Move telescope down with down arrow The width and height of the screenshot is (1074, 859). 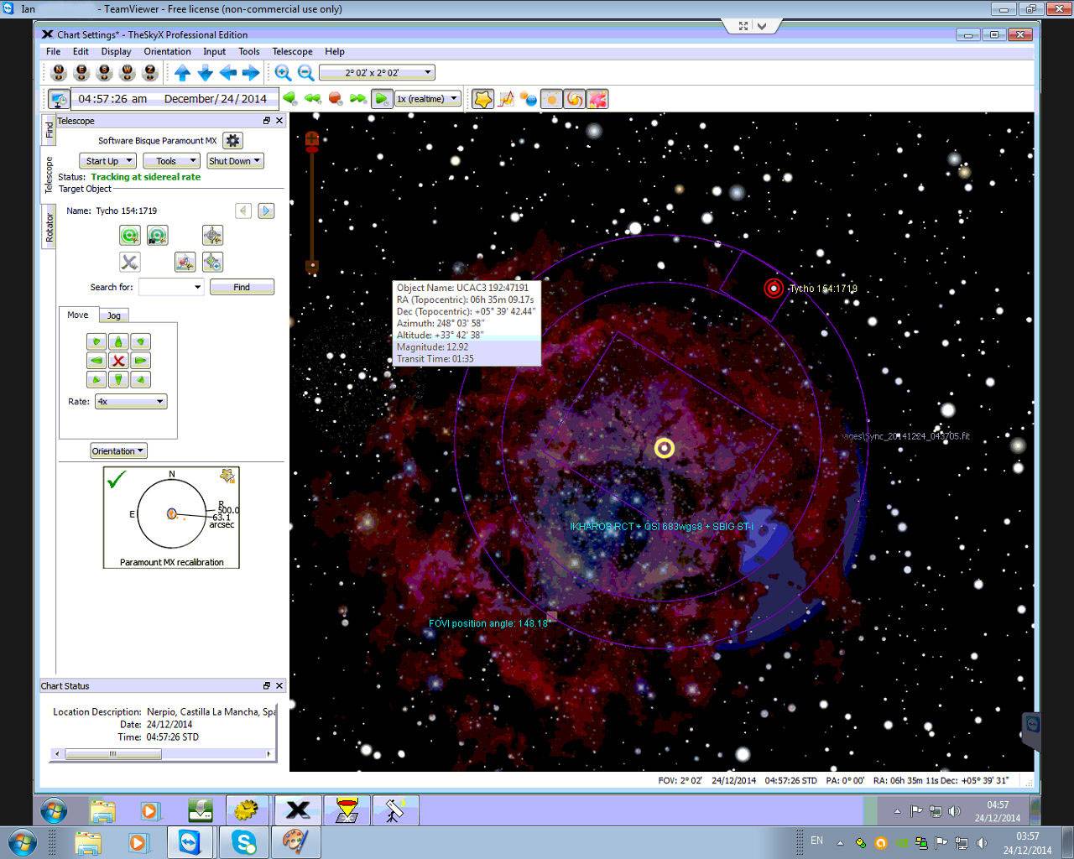pos(118,380)
